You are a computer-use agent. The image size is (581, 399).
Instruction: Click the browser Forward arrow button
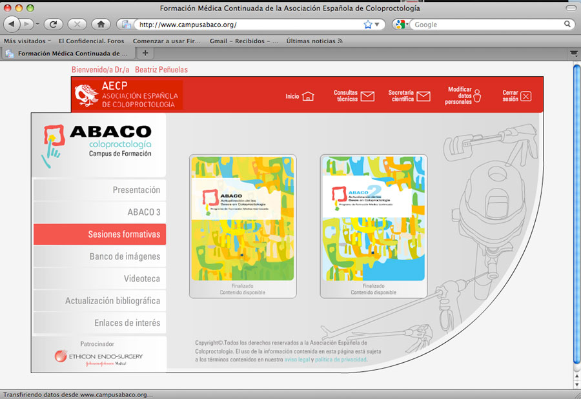pyautogui.click(x=26, y=25)
